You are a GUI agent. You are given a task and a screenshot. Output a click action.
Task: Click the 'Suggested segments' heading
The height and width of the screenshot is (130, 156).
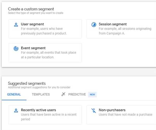pos(27,83)
